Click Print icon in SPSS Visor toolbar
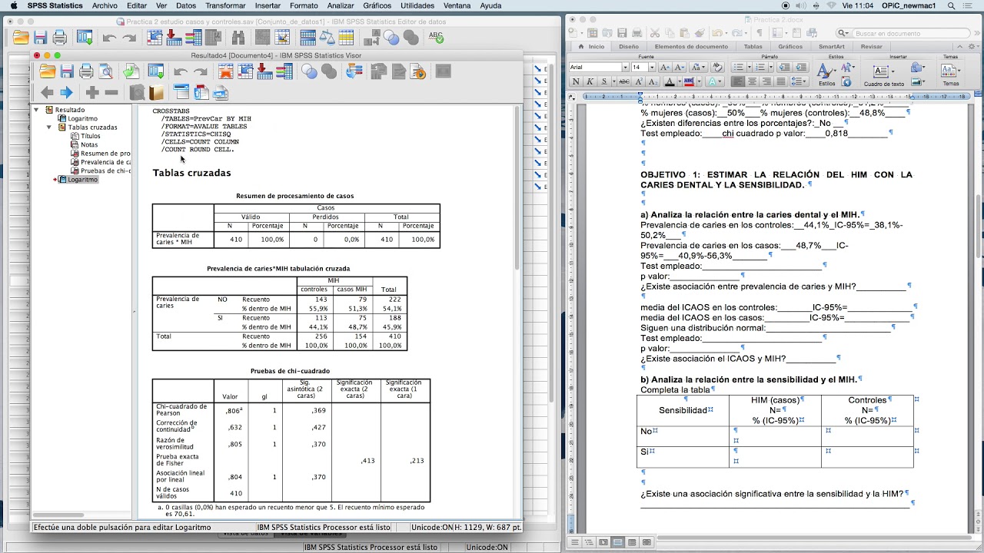 click(x=86, y=71)
